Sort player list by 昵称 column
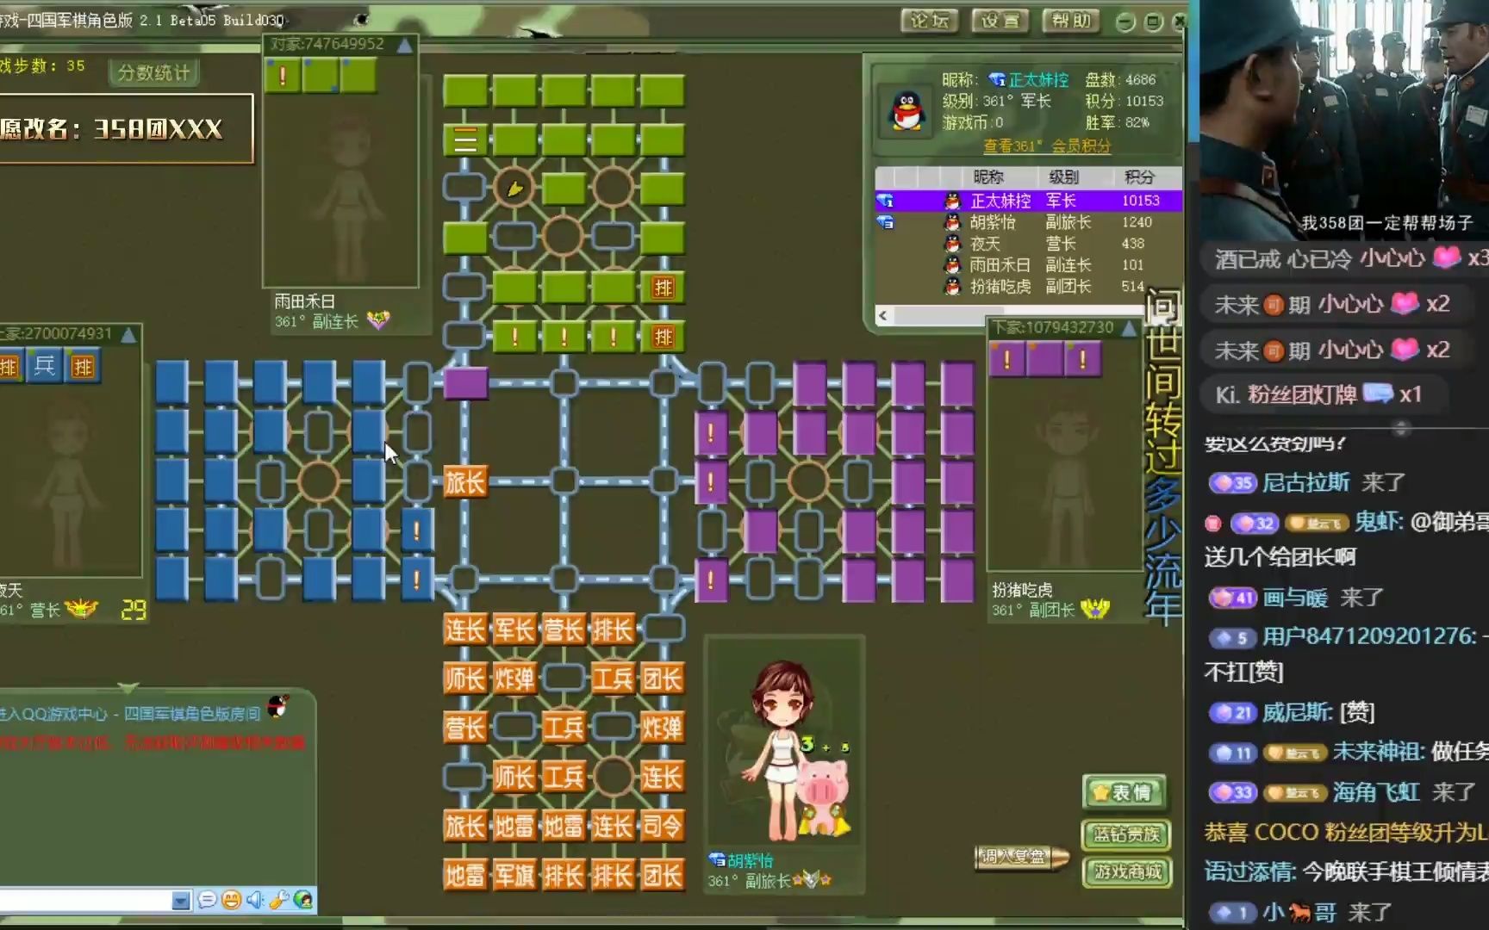Screen dimensions: 1489x930 (x=987, y=177)
